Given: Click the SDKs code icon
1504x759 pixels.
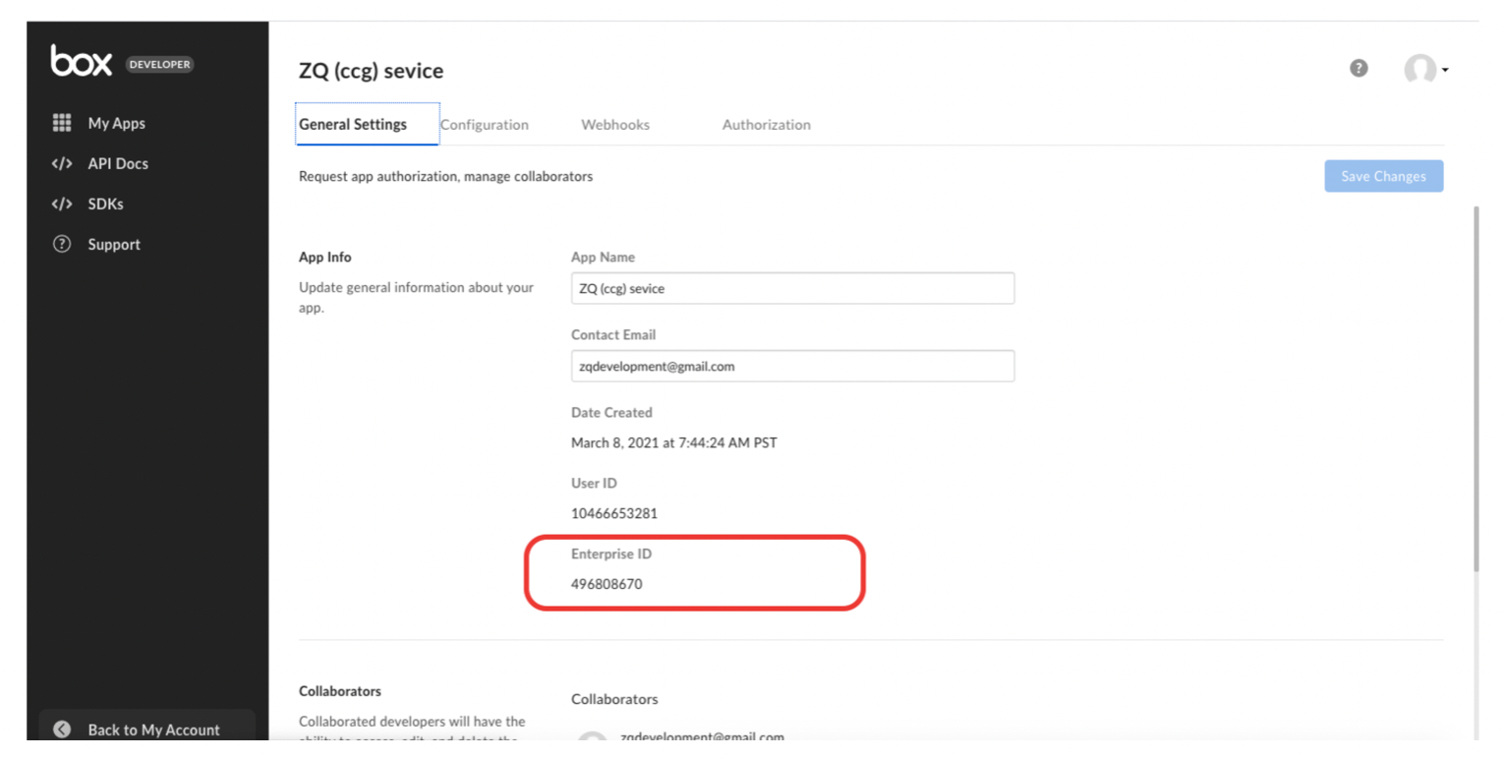Looking at the screenshot, I should 62,204.
